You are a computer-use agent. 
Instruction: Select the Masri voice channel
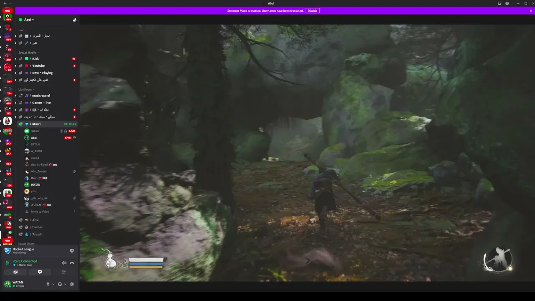47,124
